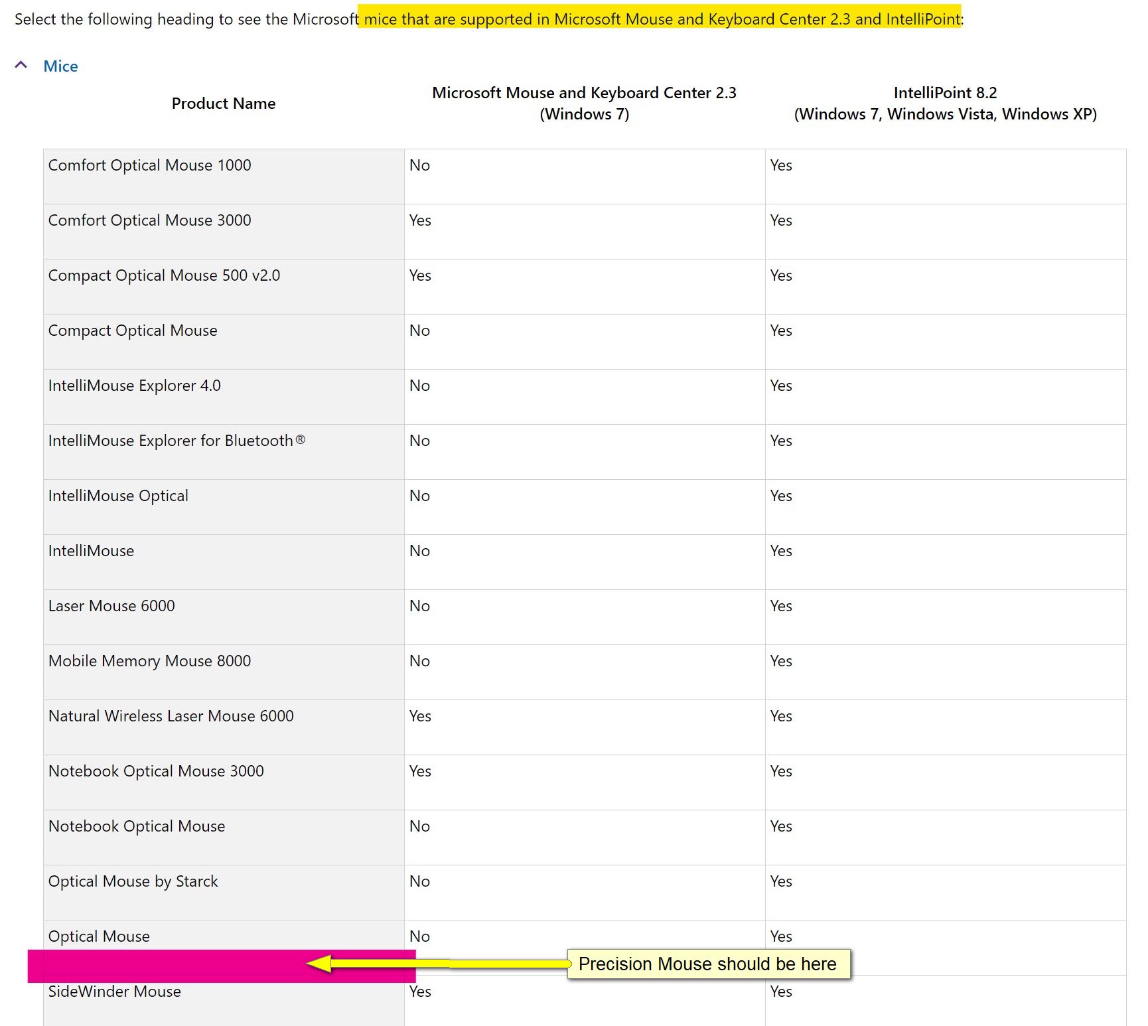Select Natural Wireless Laser Mouse 6000
1148x1026 pixels.
[x=224, y=727]
